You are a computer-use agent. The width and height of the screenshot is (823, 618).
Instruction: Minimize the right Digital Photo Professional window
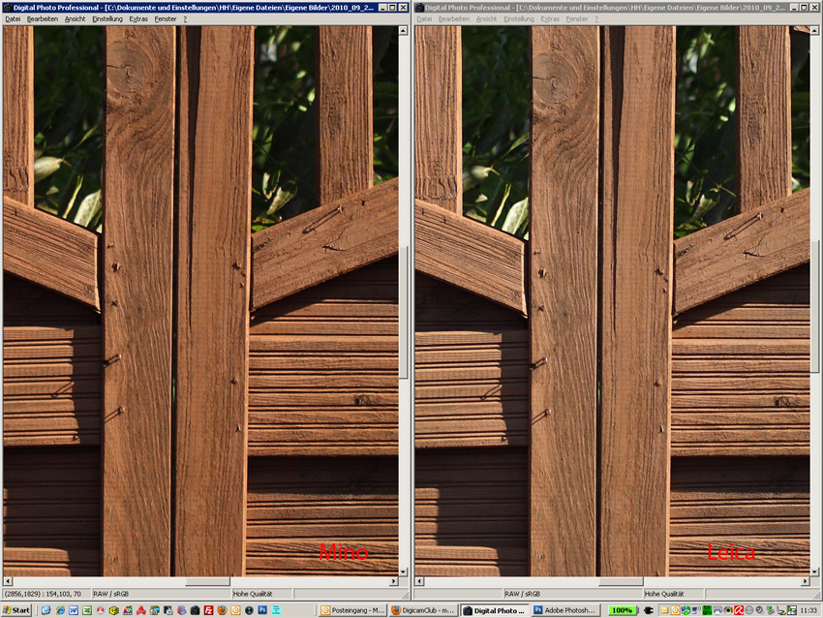click(x=794, y=8)
